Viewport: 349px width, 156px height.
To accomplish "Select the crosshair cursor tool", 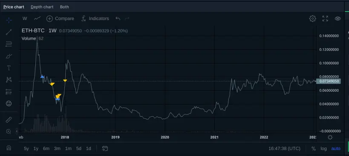I will click(9, 20).
